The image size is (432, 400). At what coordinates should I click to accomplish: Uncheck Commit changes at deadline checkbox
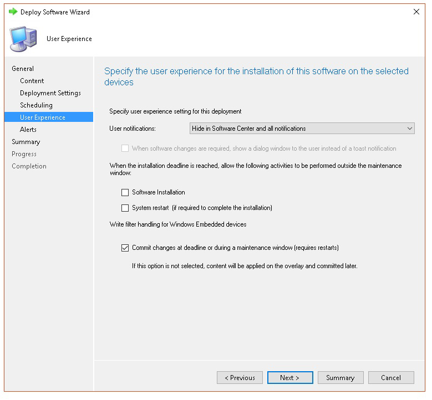pos(125,248)
